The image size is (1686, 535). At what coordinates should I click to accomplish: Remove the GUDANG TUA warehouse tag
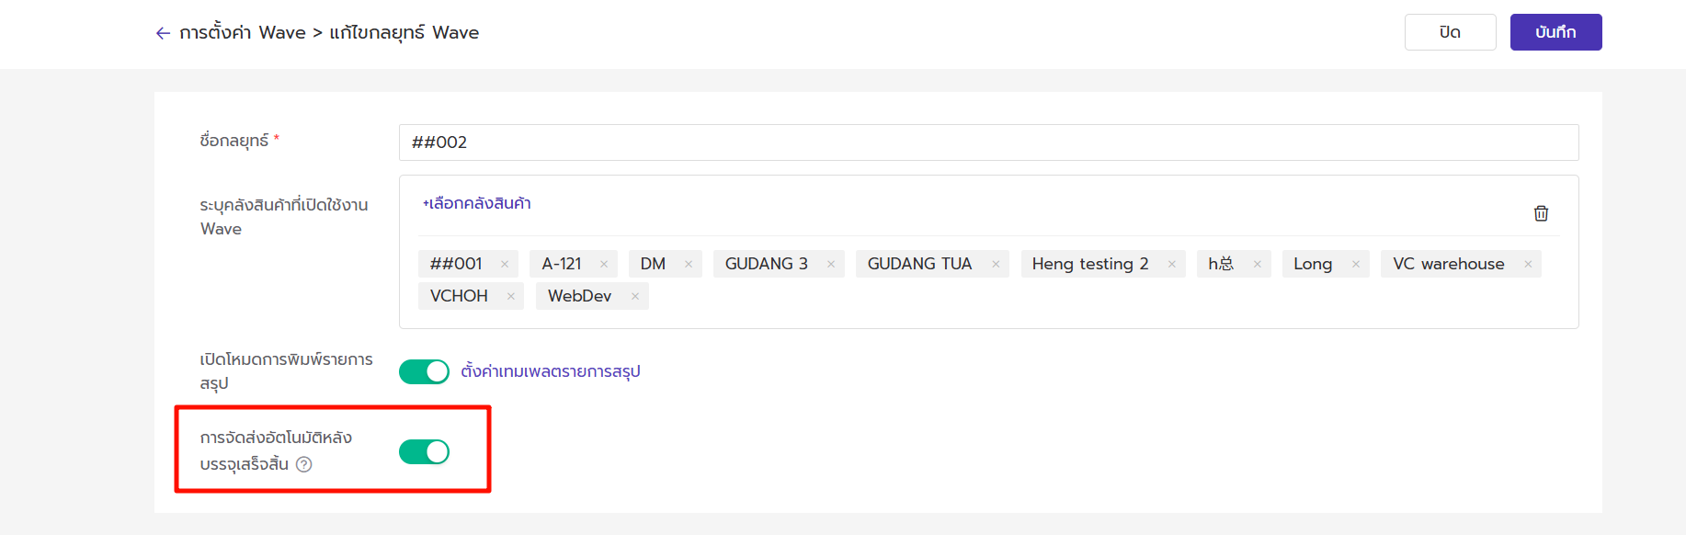point(996,264)
